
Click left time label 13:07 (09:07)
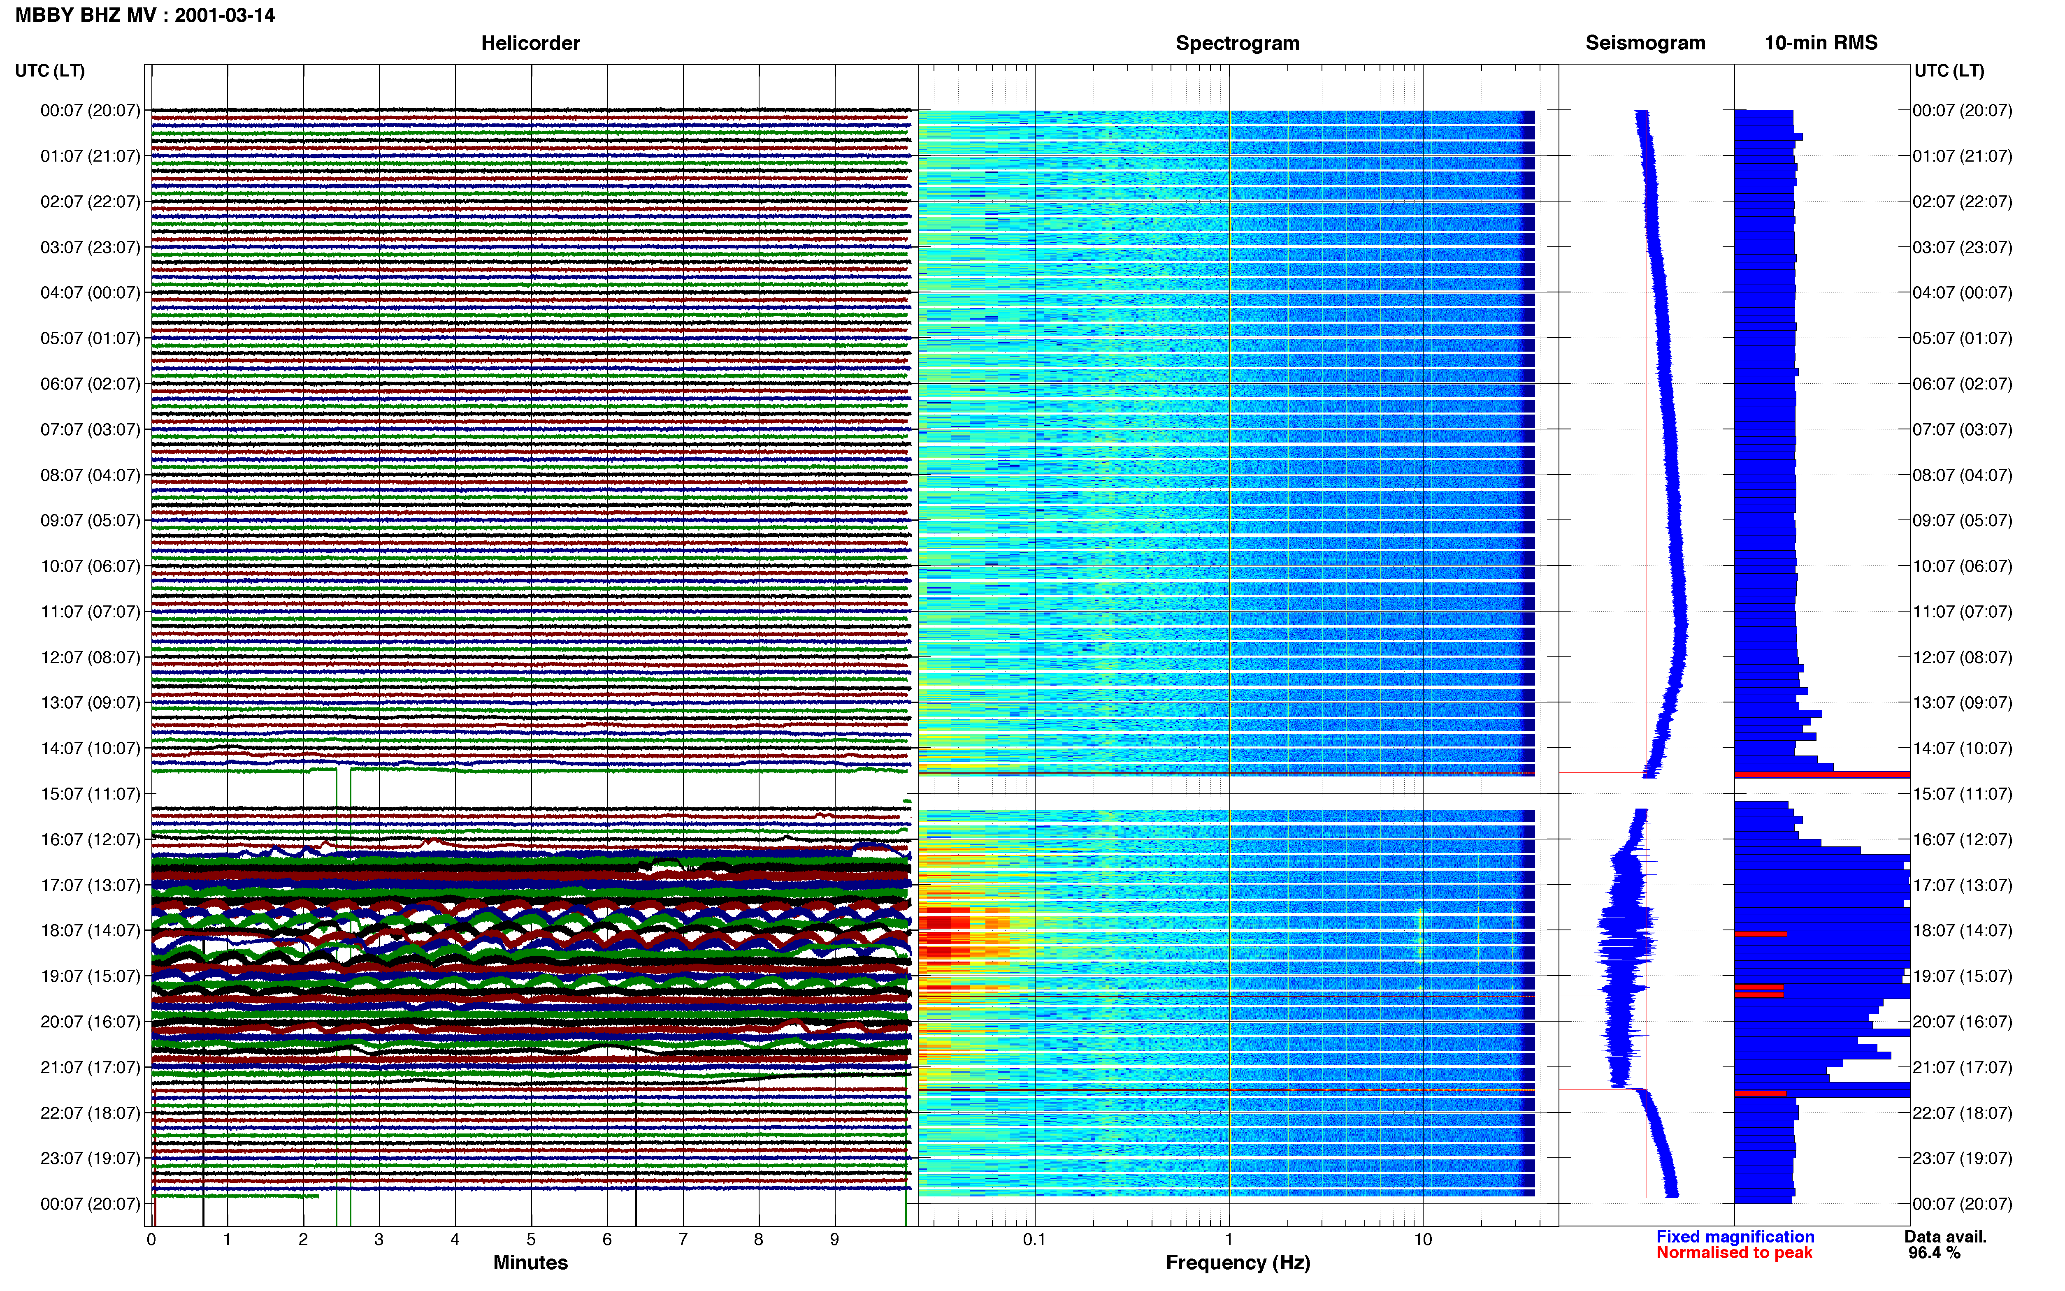(90, 703)
